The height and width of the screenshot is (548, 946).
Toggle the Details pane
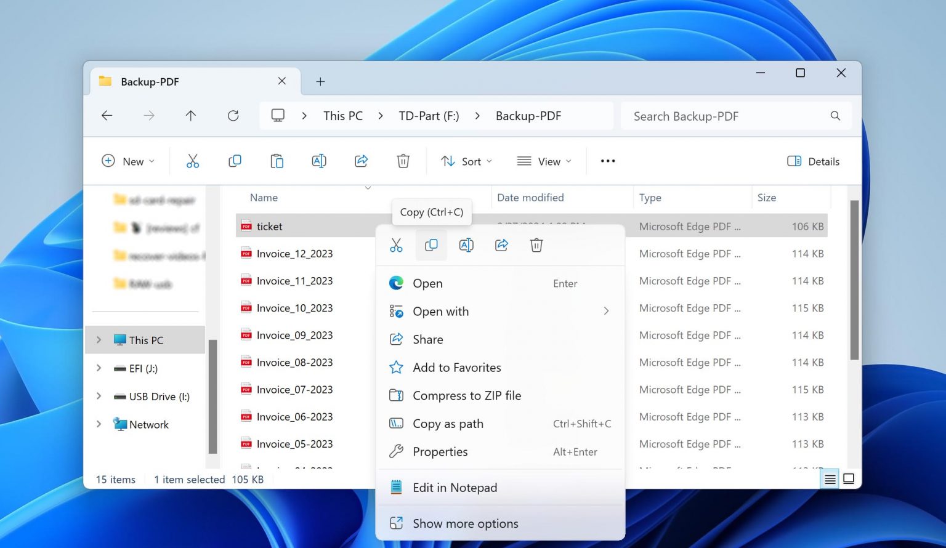point(813,161)
